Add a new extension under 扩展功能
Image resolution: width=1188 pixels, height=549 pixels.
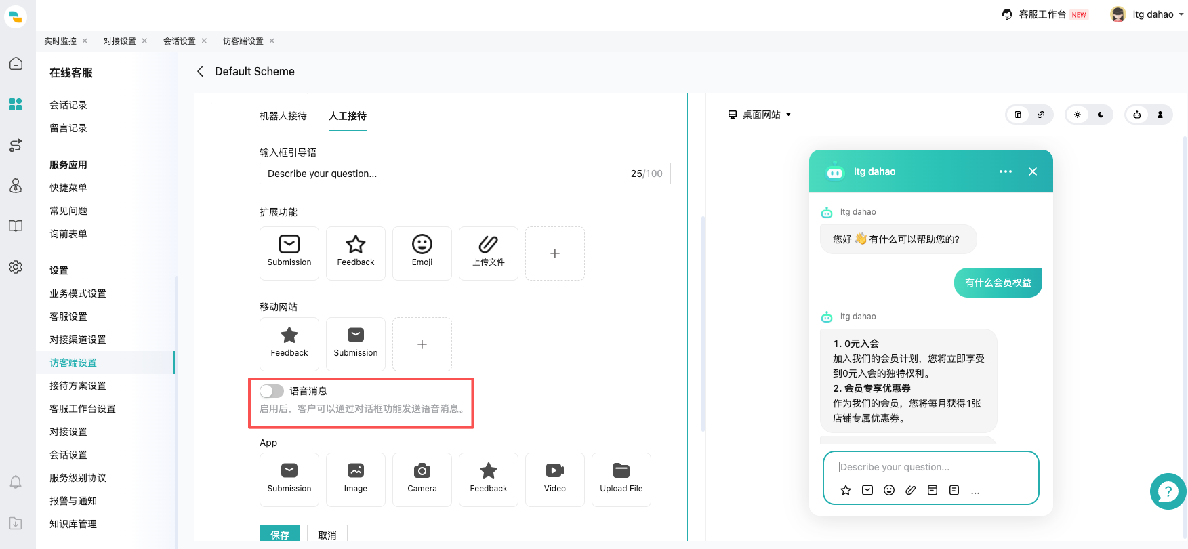555,253
